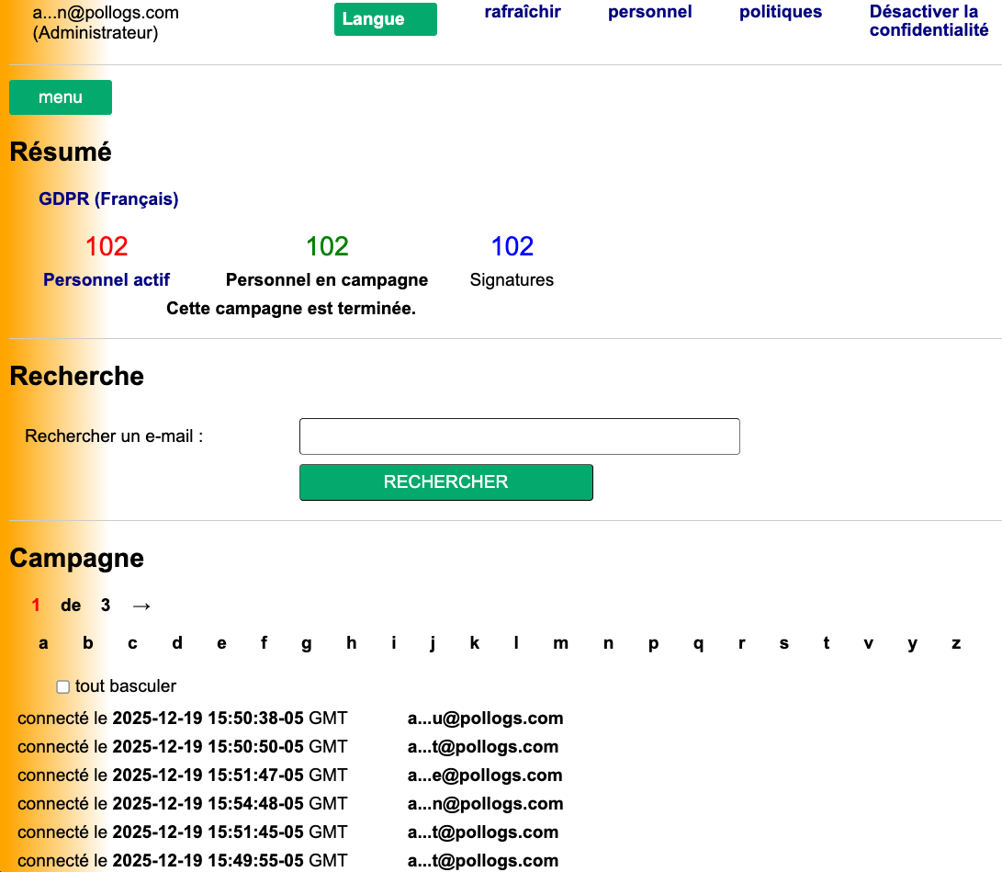Filter campaign list by letter m
1002x872 pixels.
click(x=560, y=643)
